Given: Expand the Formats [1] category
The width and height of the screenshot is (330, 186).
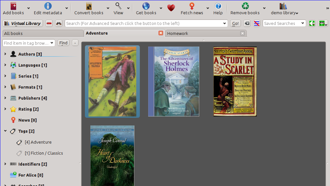Looking at the screenshot, I should tap(5, 87).
